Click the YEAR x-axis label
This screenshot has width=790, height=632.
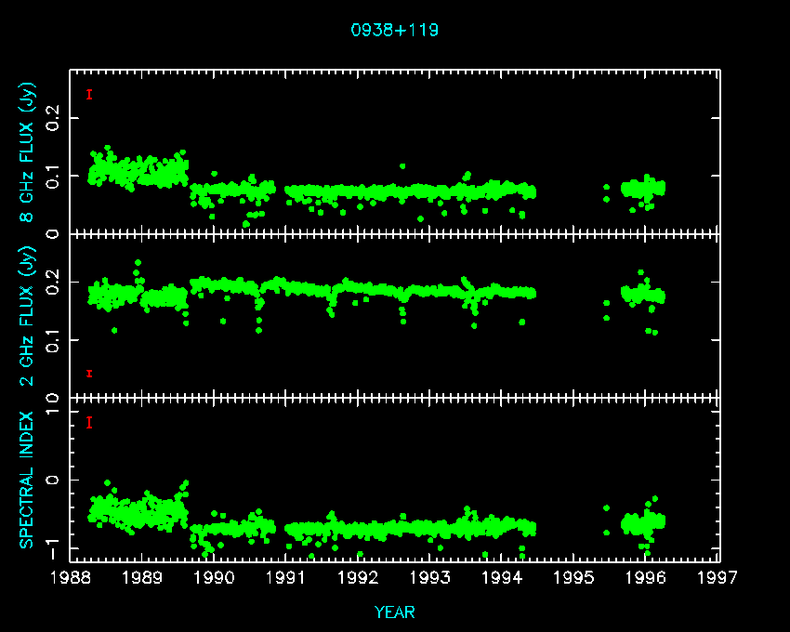[394, 612]
